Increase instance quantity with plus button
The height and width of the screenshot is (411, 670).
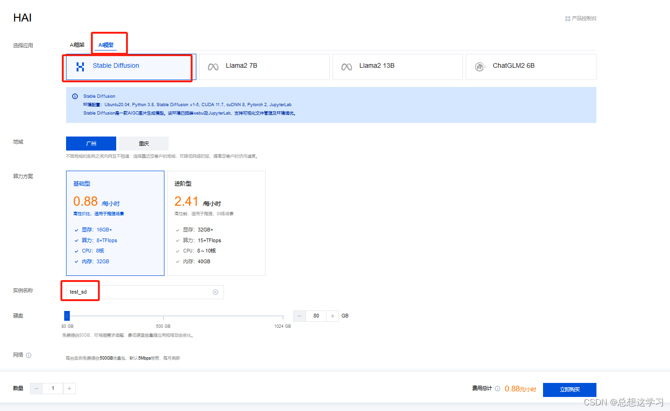point(69,389)
